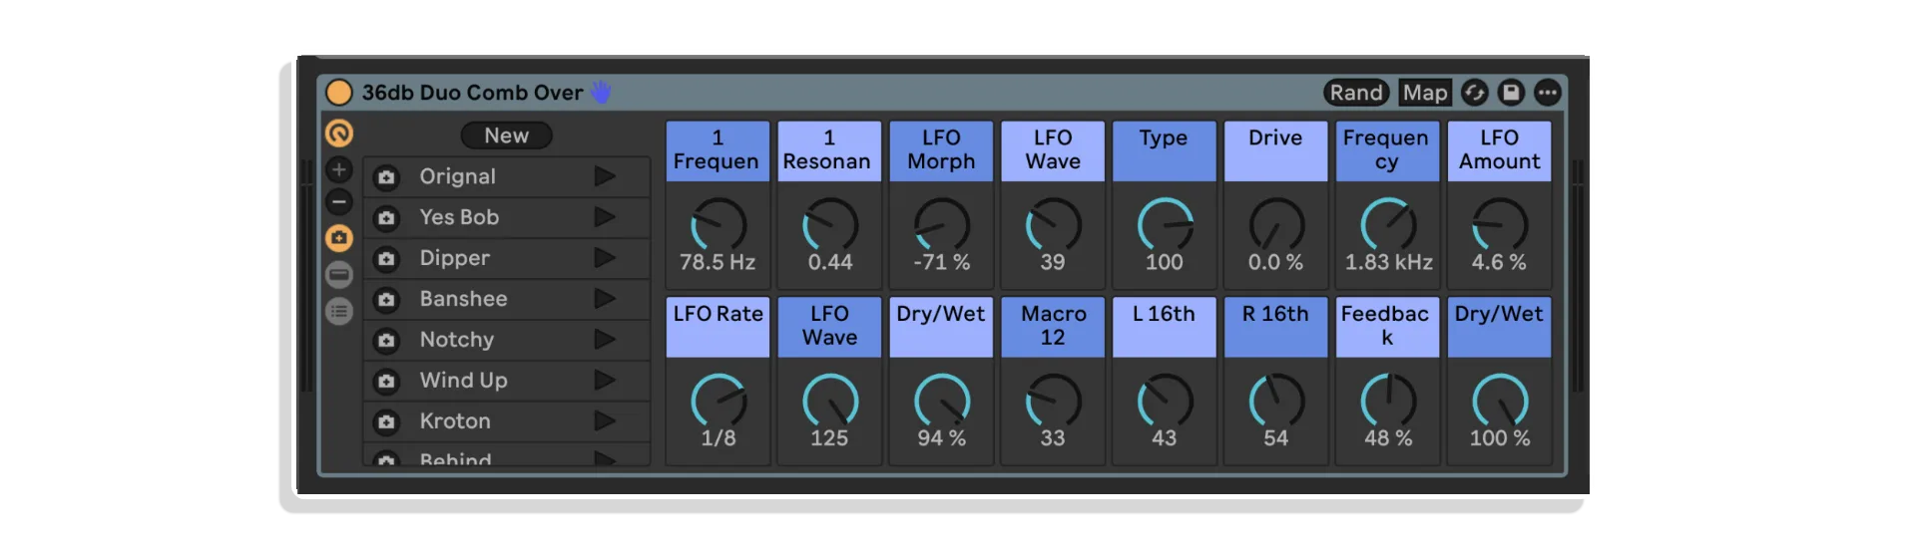Click the LFO Wave knob showing 125
The height and width of the screenshot is (549, 1916).
point(830,401)
